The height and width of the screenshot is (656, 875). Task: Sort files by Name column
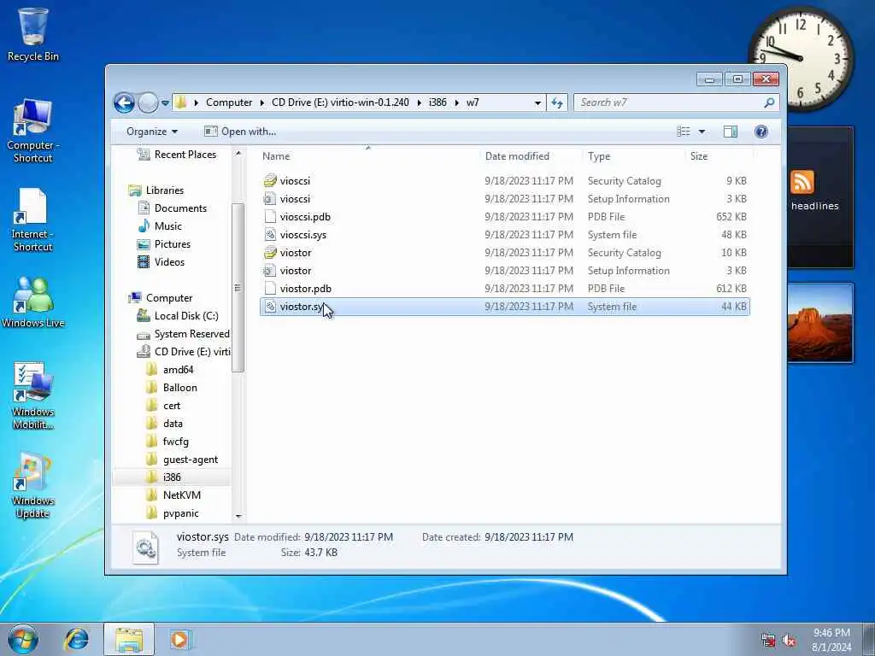(367, 156)
